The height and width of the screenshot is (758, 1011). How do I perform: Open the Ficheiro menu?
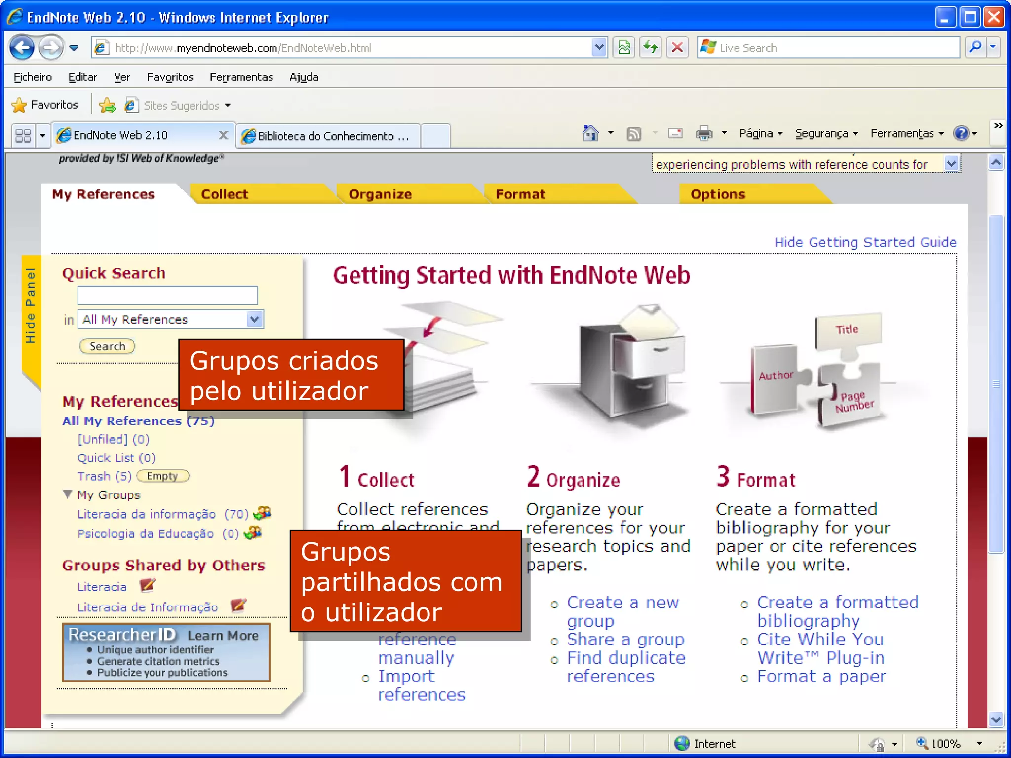[x=33, y=77]
